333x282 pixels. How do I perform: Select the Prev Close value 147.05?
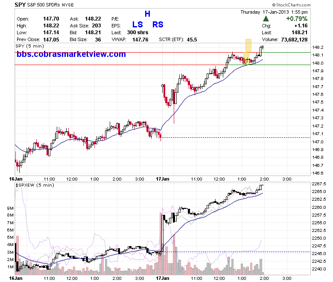(51, 39)
